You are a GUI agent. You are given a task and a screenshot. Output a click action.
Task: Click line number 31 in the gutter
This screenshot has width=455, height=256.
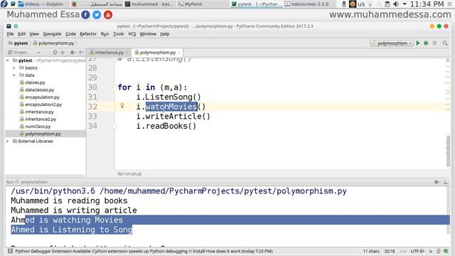coord(92,97)
